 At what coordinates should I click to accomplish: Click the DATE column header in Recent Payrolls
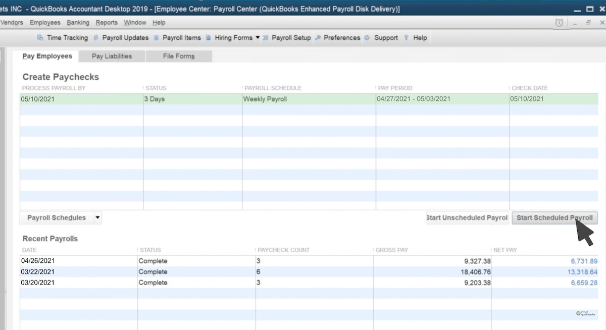[x=29, y=250]
